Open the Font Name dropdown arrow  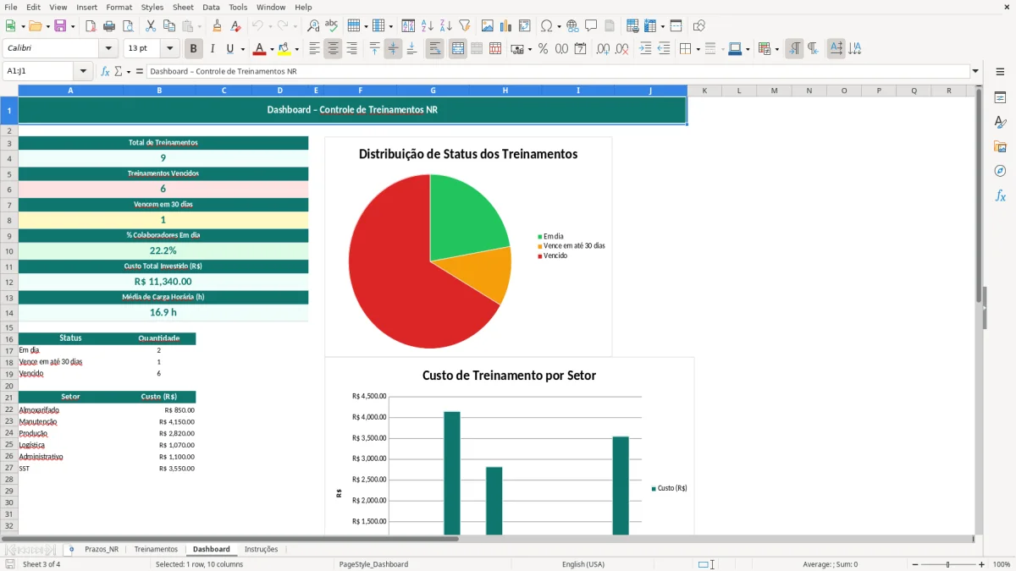108,49
